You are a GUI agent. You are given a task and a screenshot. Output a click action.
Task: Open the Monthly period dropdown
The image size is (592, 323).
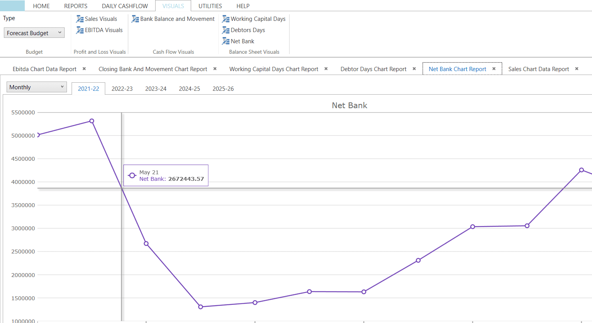point(36,87)
